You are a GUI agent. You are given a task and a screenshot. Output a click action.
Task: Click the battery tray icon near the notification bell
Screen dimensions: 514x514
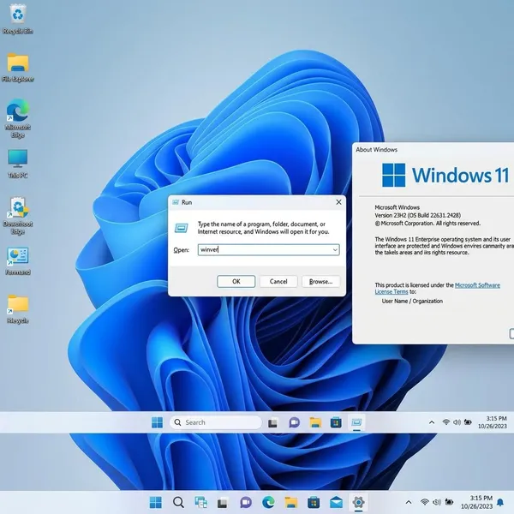[449, 502]
